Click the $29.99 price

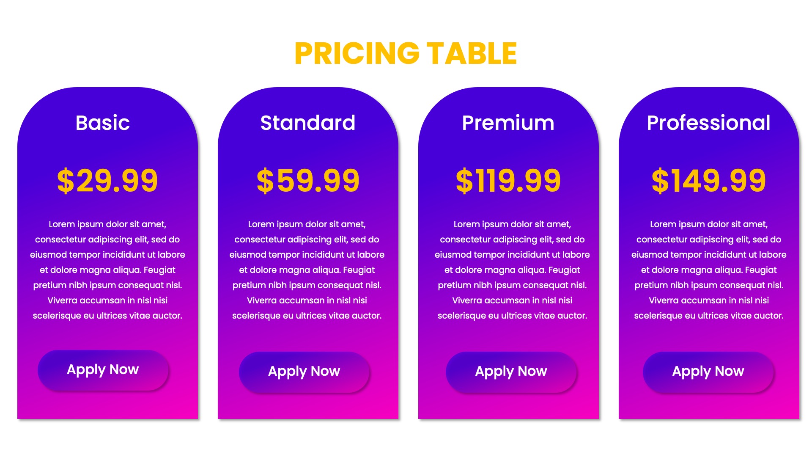pyautogui.click(x=107, y=181)
